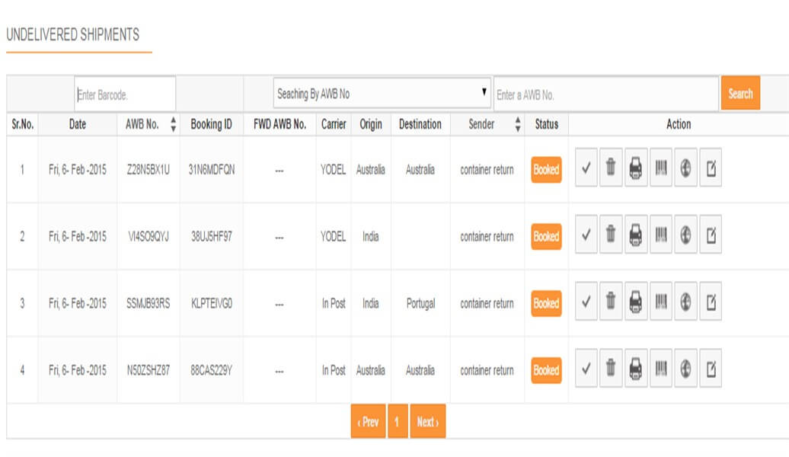Click the Search button

point(739,93)
